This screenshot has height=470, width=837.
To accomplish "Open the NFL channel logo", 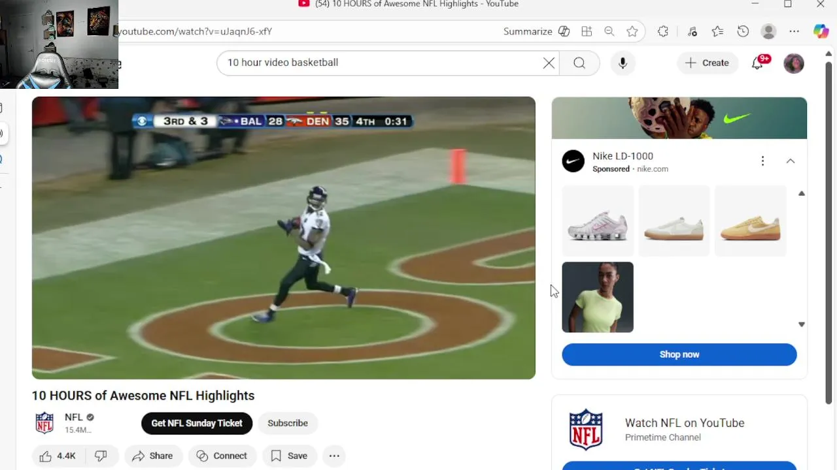I will [44, 423].
